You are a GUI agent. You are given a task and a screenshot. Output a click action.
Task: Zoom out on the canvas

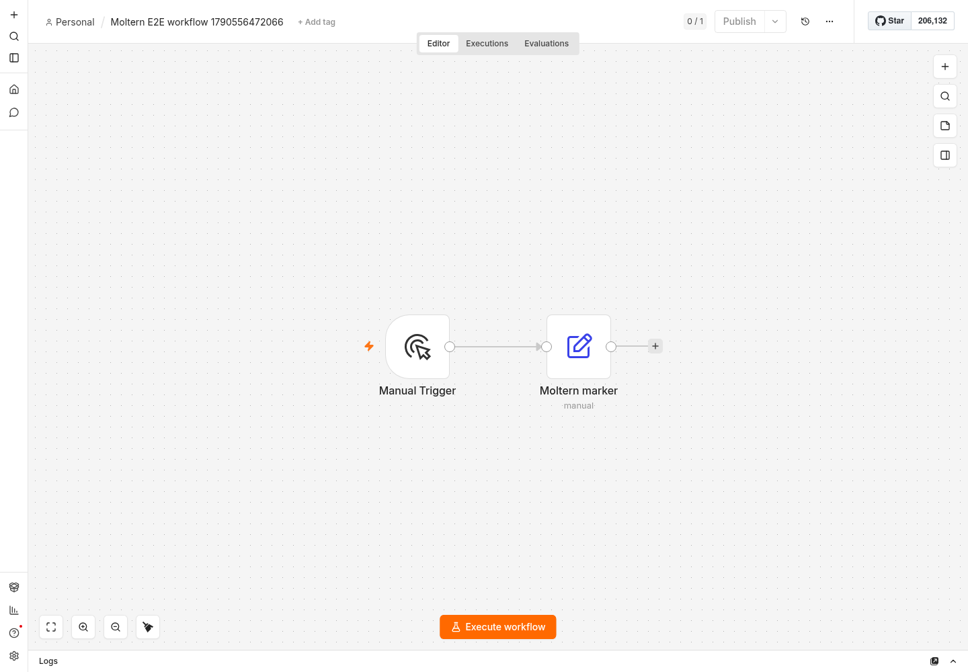(x=116, y=627)
